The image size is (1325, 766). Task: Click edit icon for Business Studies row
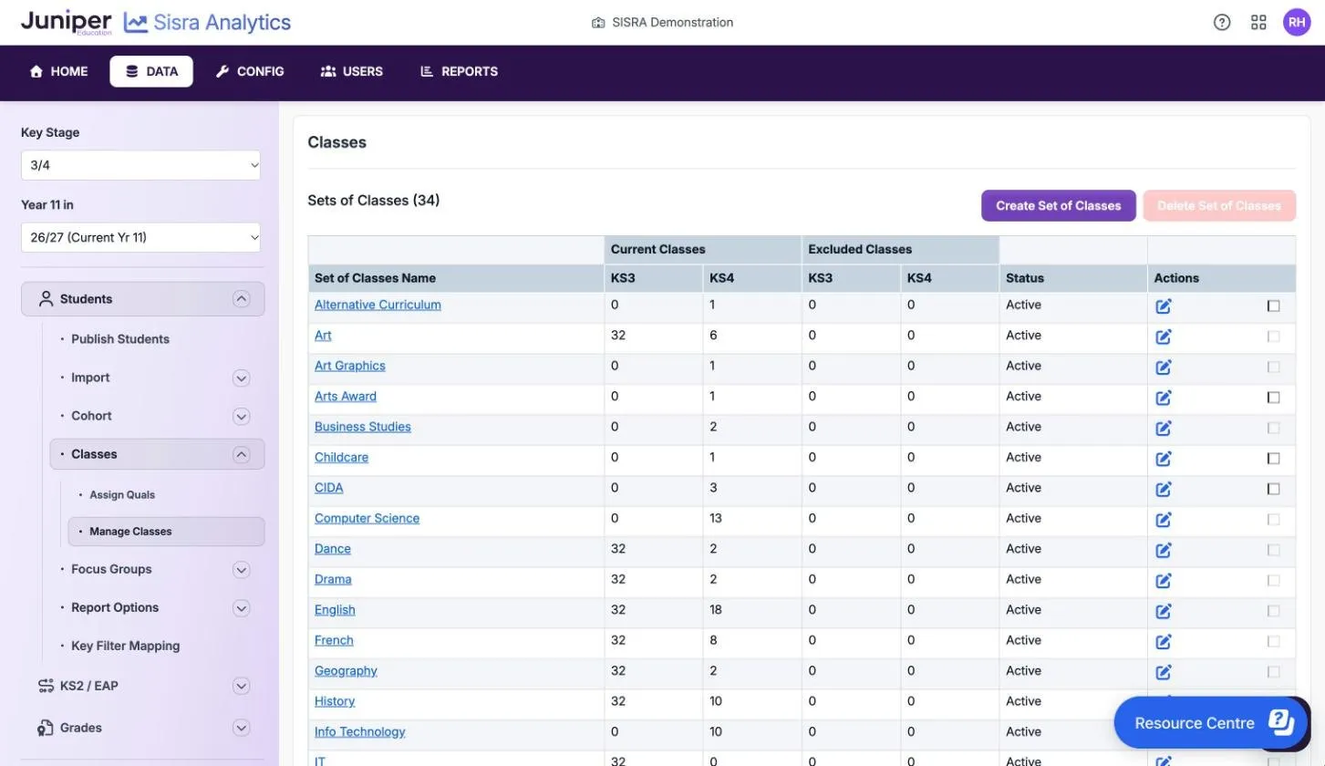[1164, 428]
